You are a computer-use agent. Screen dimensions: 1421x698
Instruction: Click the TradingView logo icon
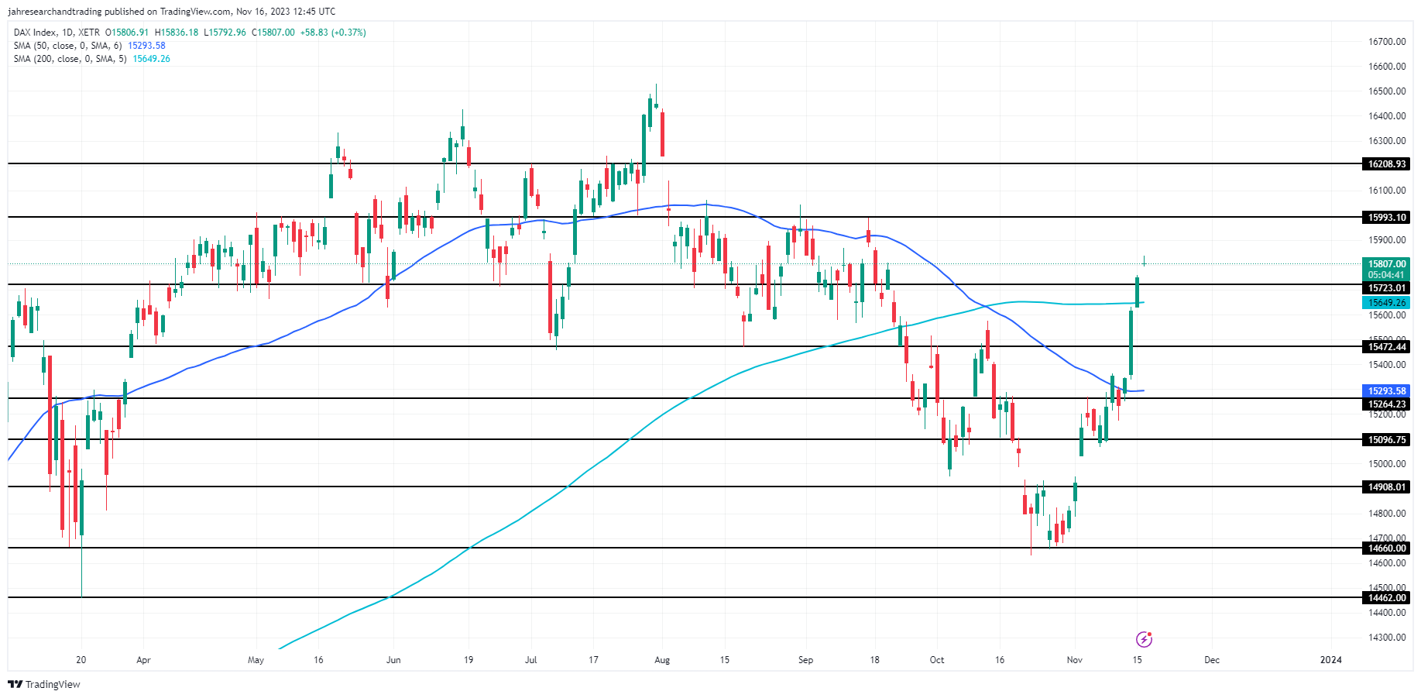click(15, 684)
